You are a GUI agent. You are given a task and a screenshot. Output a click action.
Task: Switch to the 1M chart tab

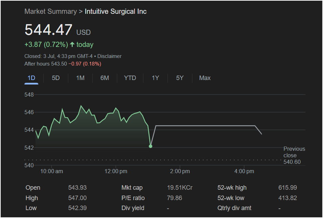pyautogui.click(x=80, y=78)
